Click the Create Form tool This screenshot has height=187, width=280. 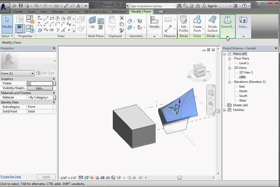click(197, 24)
